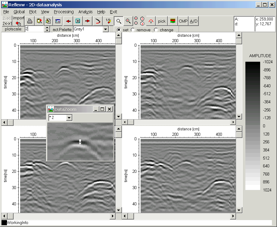Expand the act.Palette Gray1 dropdown
277x227 pixels.
(x=105, y=29)
